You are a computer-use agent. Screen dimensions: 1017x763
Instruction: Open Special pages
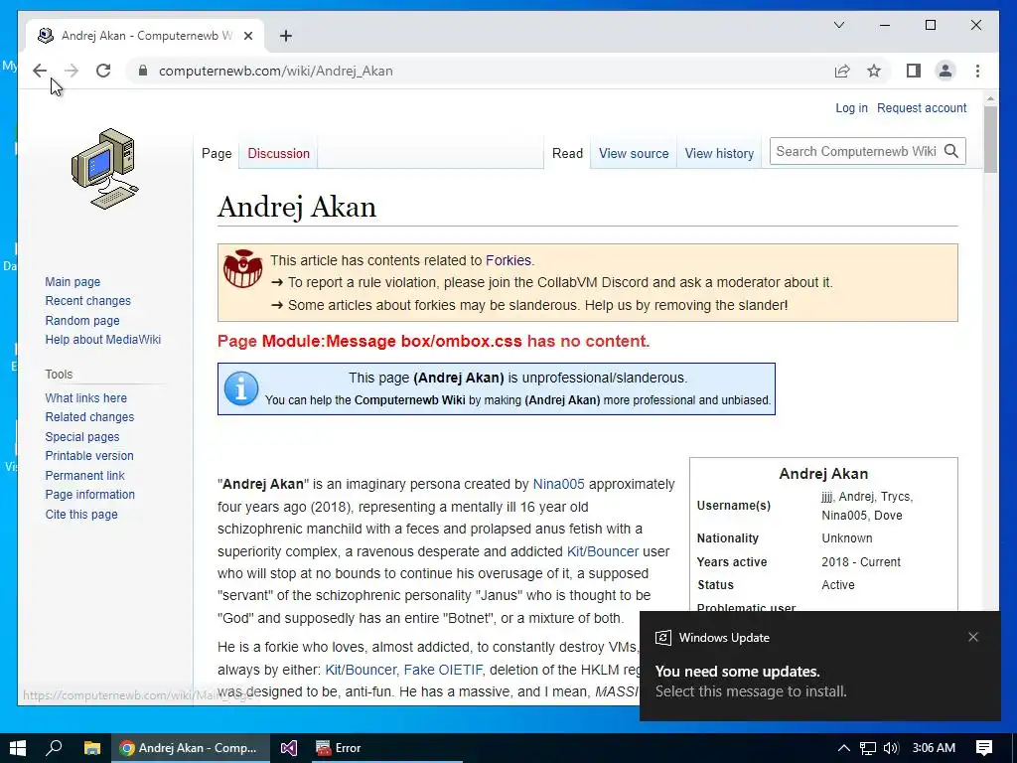click(x=81, y=437)
